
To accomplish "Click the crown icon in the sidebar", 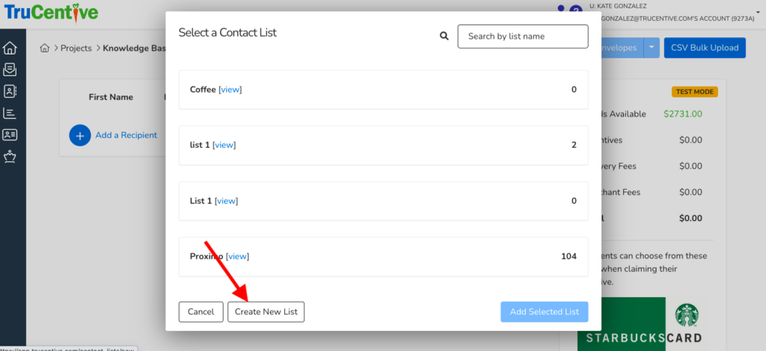I will click(10, 157).
